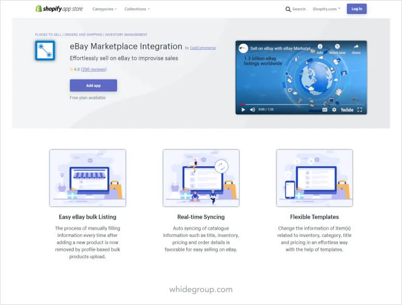Screen dimensions: 402x305
Task: Open the Shopify.com dropdown link
Action: point(326,9)
